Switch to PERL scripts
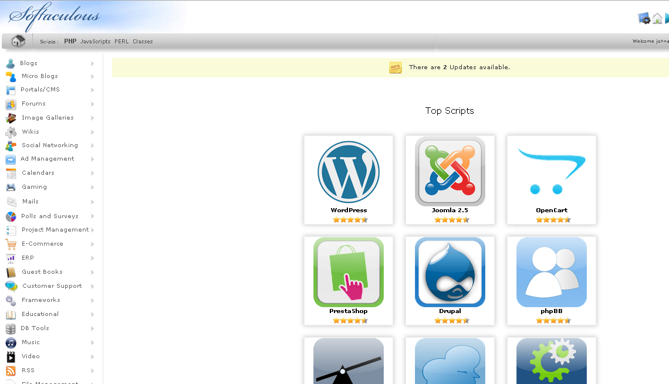The height and width of the screenshot is (384, 669). click(x=121, y=42)
